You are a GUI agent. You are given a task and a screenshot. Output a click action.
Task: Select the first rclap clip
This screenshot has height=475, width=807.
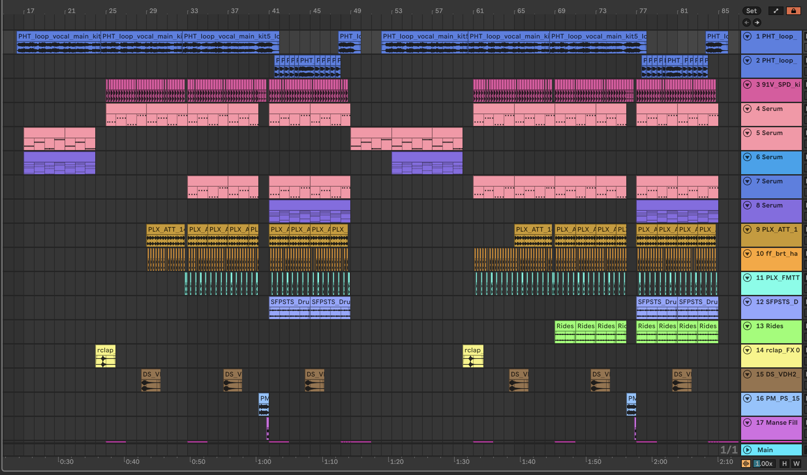tap(105, 350)
